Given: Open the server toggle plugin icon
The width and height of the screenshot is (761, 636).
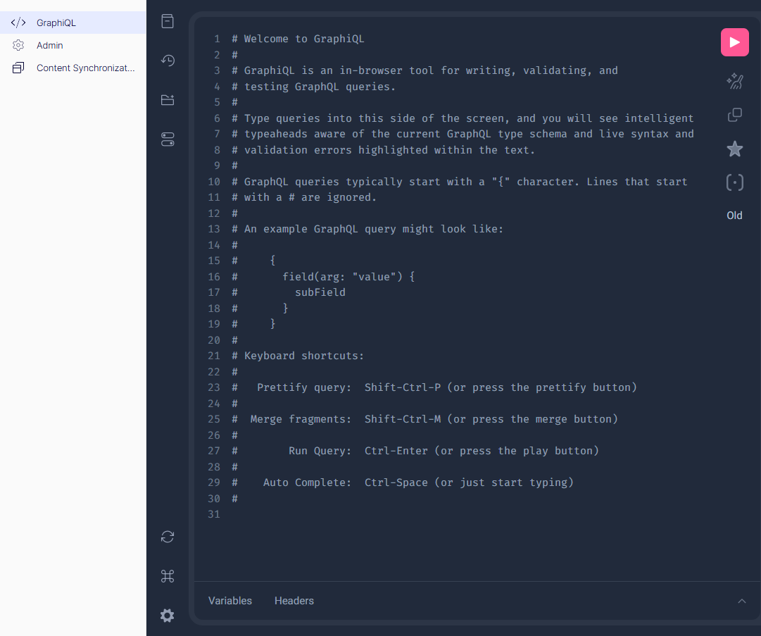Looking at the screenshot, I should pos(168,139).
